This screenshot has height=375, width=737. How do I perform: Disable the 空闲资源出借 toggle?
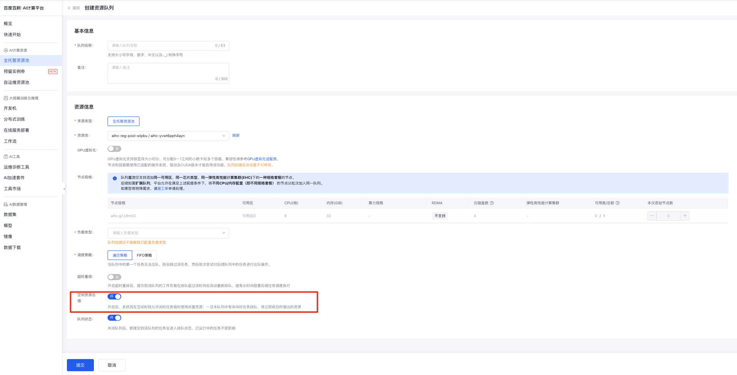114,296
